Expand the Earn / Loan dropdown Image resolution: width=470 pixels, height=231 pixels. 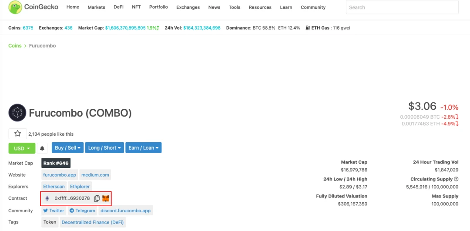point(144,148)
